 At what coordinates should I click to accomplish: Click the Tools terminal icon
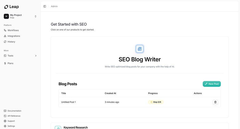pos(5,56)
